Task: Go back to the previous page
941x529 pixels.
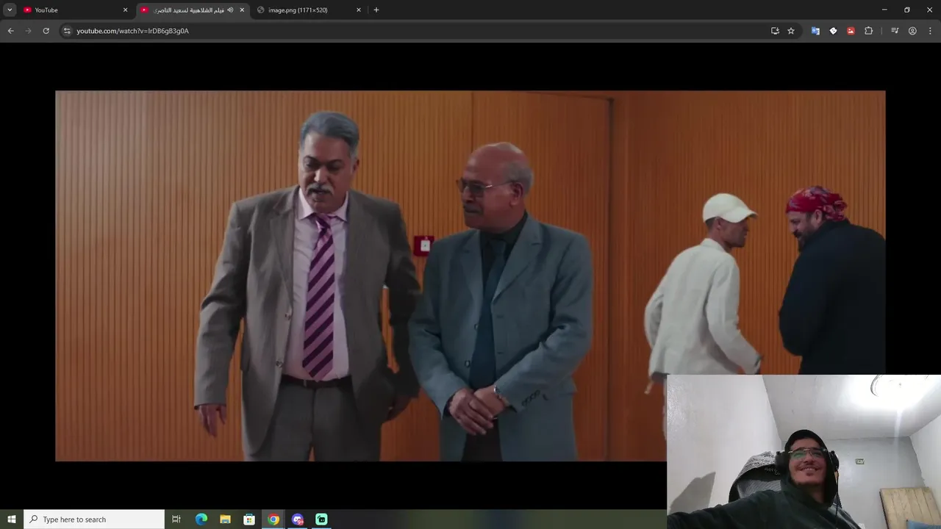Action: pyautogui.click(x=10, y=31)
